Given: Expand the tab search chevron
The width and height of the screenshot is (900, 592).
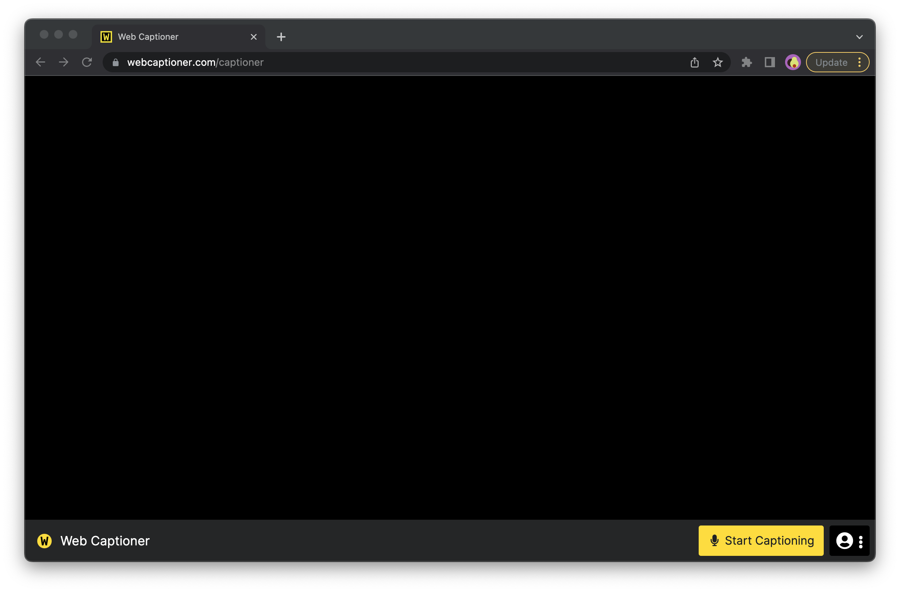Looking at the screenshot, I should pyautogui.click(x=859, y=37).
